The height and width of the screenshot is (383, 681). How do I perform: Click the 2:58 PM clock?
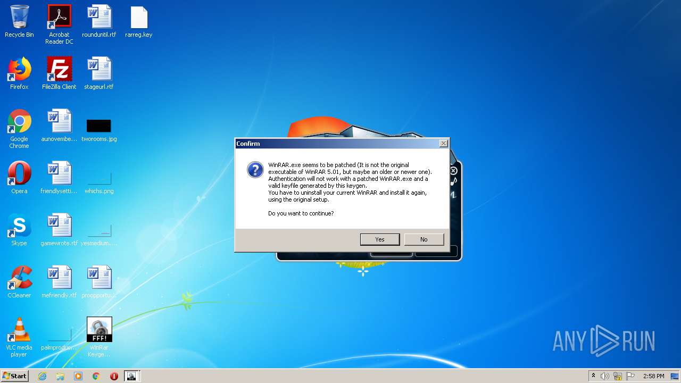(653, 376)
